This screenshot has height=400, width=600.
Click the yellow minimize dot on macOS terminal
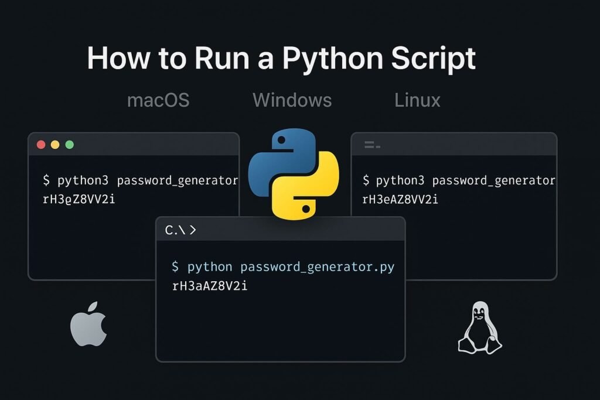(55, 145)
